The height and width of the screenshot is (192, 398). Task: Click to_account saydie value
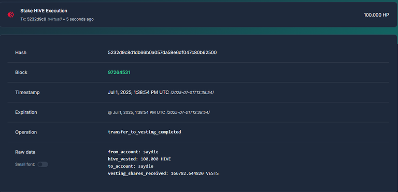coord(146,167)
